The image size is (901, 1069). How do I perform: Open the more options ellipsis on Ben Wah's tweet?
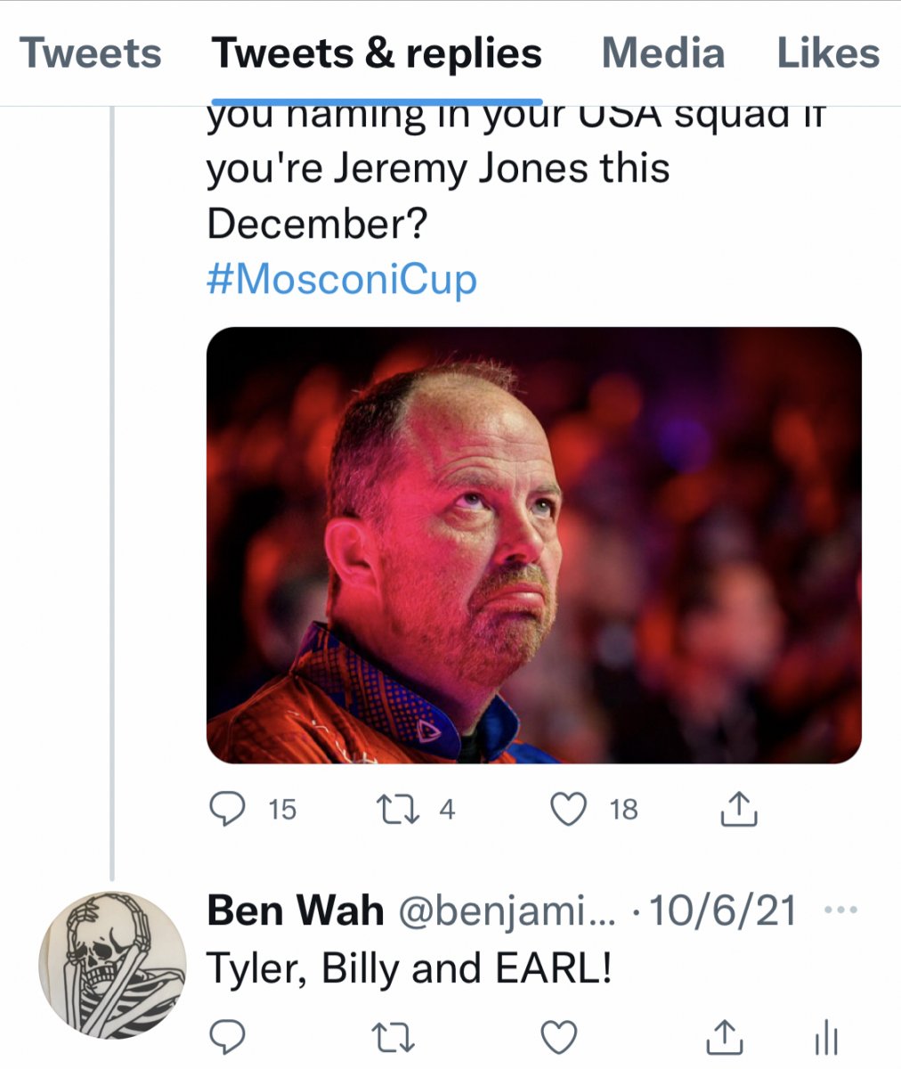[840, 910]
